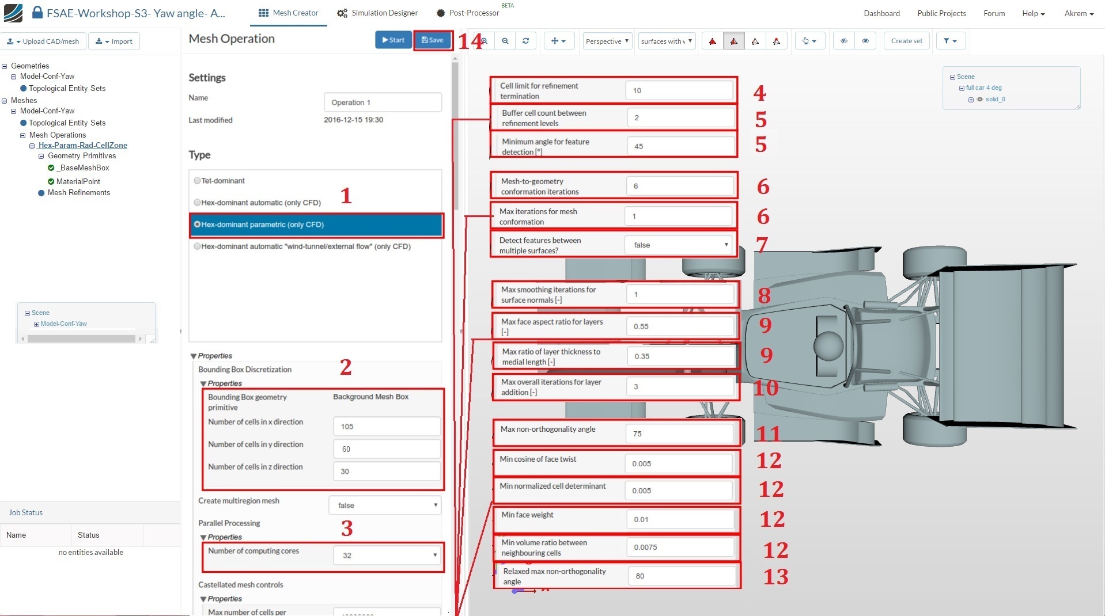1105x616 pixels.
Task: Select surfaces with edges render mode
Action: tap(734, 41)
